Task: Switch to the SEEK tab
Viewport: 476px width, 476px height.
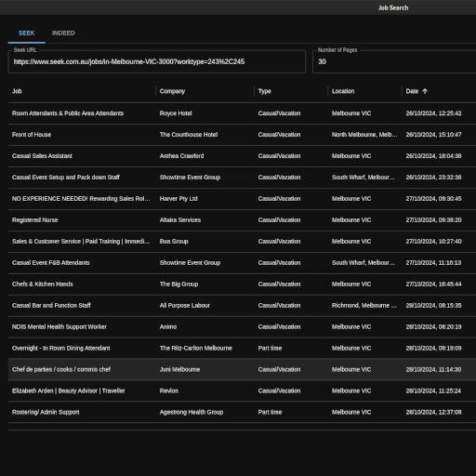Action: tap(26, 33)
